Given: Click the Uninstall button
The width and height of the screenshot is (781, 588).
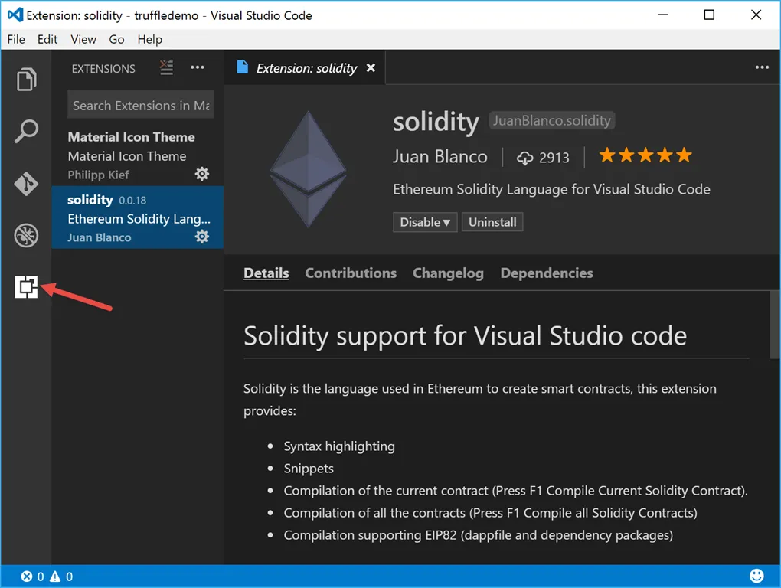Looking at the screenshot, I should [492, 222].
